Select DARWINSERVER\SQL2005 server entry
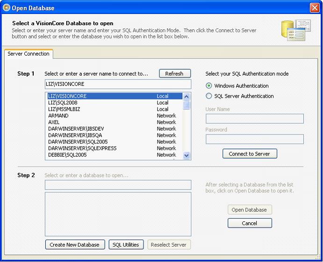Image resolution: width=323 pixels, height=262 pixels. click(115, 142)
